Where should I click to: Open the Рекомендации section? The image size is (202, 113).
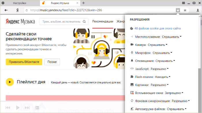(103, 22)
